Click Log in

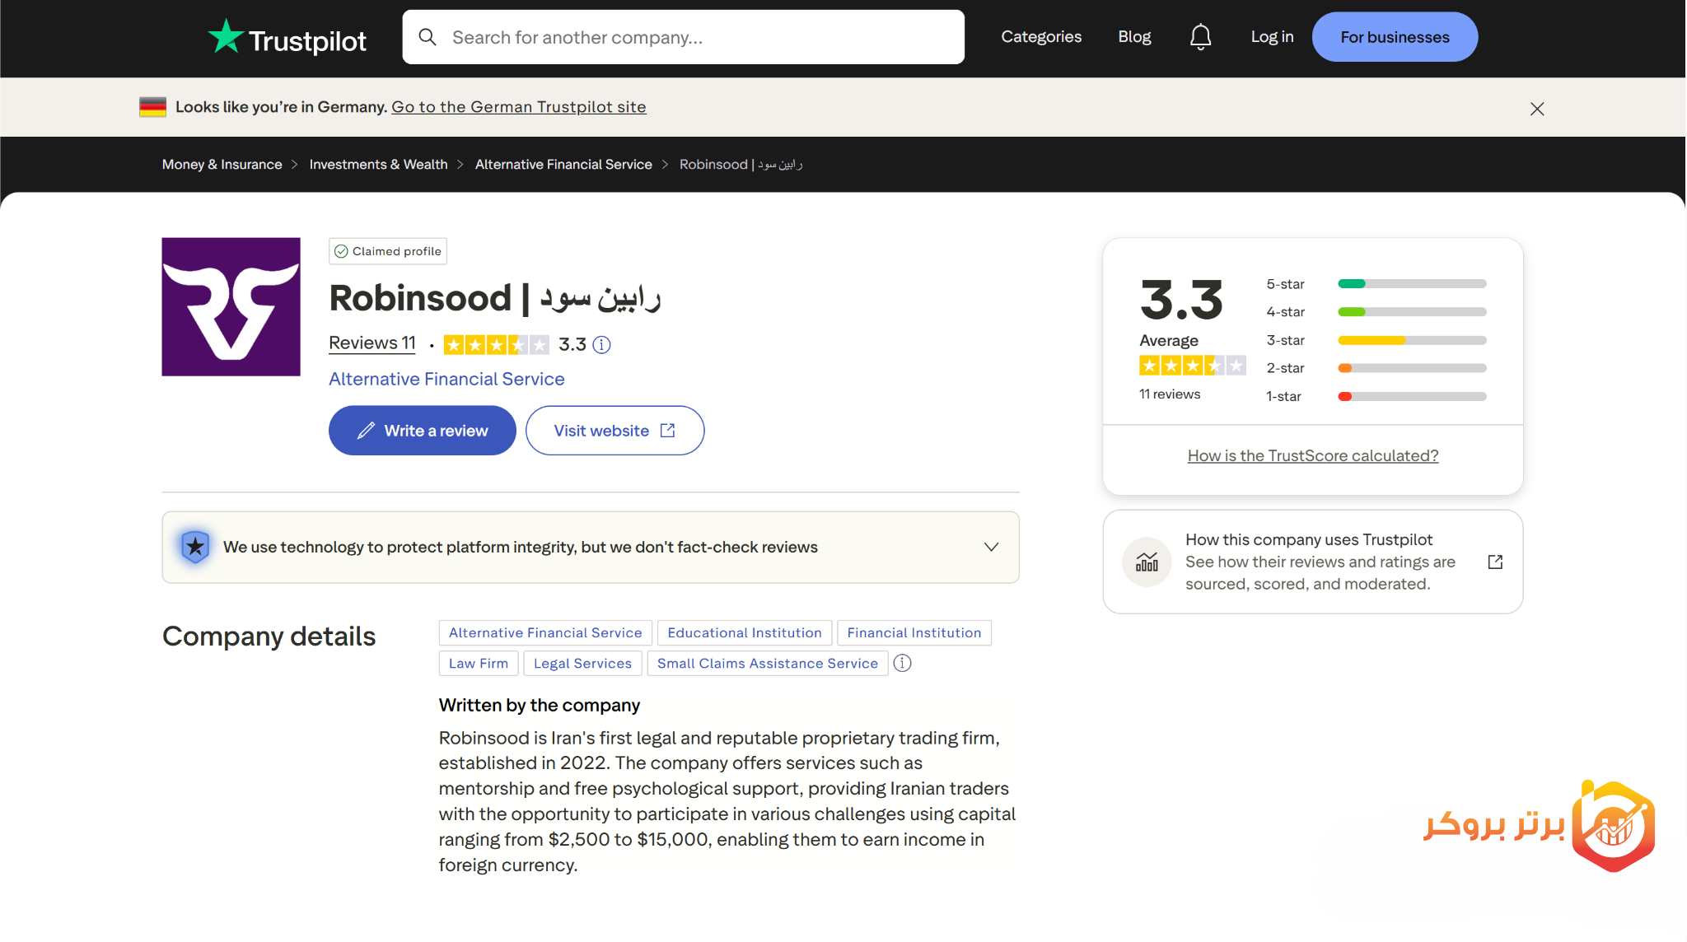click(1272, 37)
